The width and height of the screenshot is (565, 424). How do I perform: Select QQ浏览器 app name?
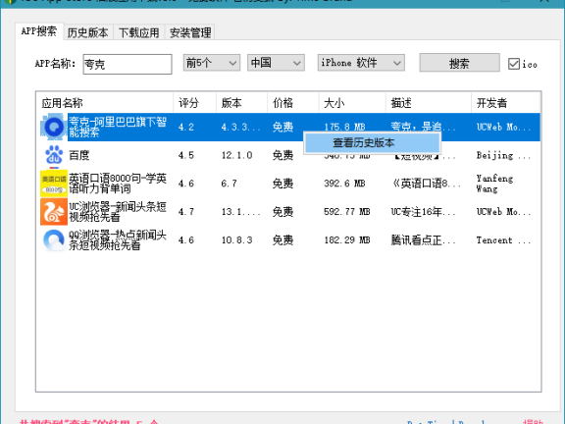pyautogui.click(x=118, y=239)
